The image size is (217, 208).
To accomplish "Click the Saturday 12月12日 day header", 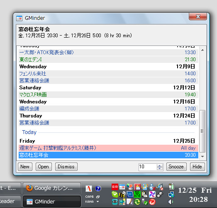I will coord(108,88).
